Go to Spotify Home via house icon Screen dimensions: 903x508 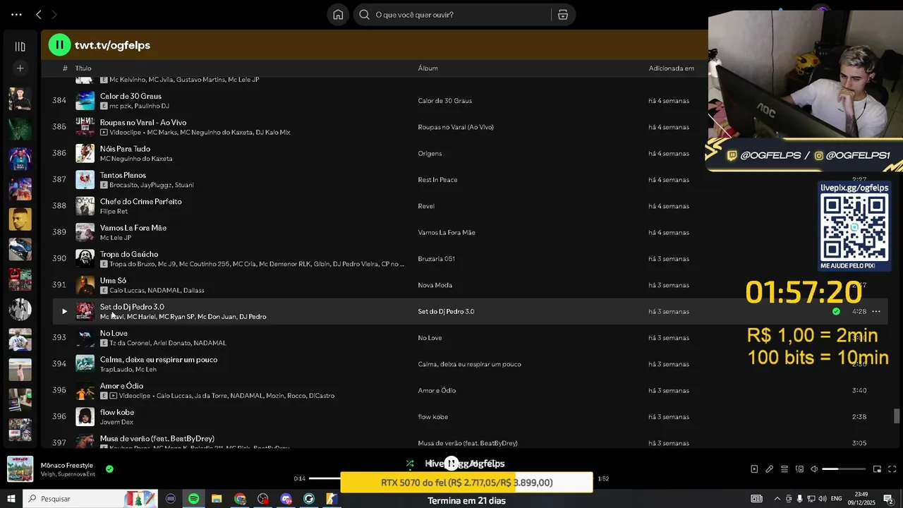338,15
